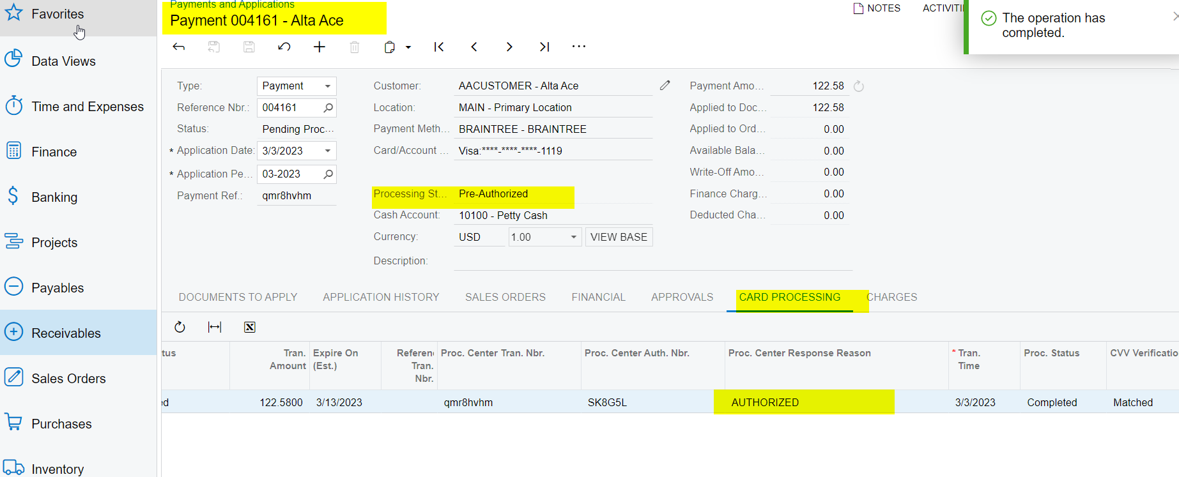The height and width of the screenshot is (477, 1179).
Task: Switch to Application History tab
Action: 381,297
